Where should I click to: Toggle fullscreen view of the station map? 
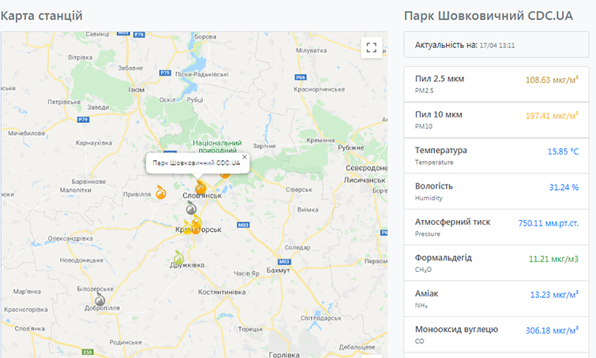pyautogui.click(x=371, y=47)
